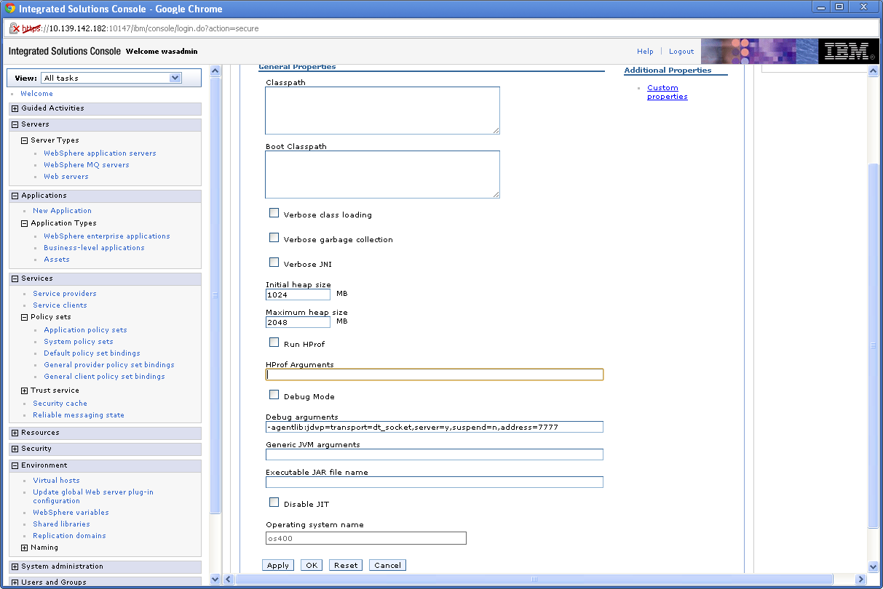
Task: Collapse the Environment section
Action: [x=15, y=465]
